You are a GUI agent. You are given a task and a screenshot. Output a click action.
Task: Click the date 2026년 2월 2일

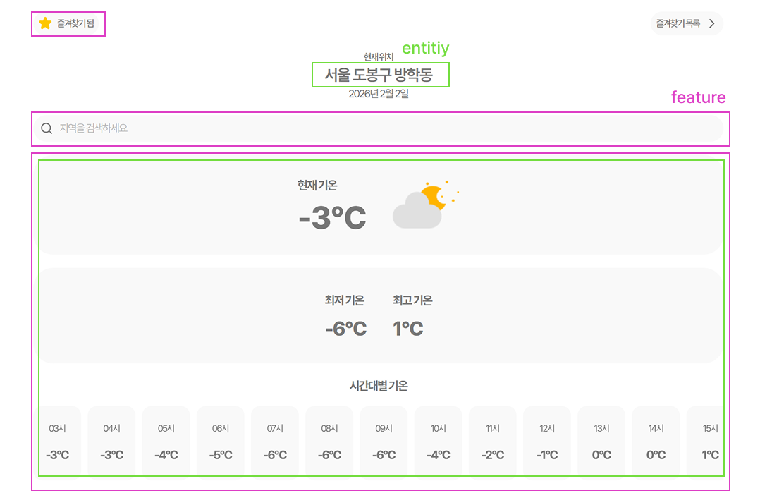tap(381, 92)
